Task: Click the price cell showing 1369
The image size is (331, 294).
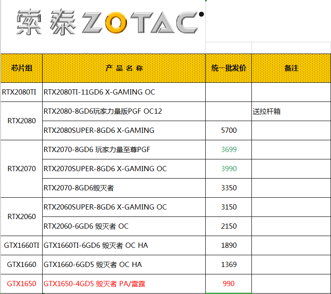Action: [228, 264]
